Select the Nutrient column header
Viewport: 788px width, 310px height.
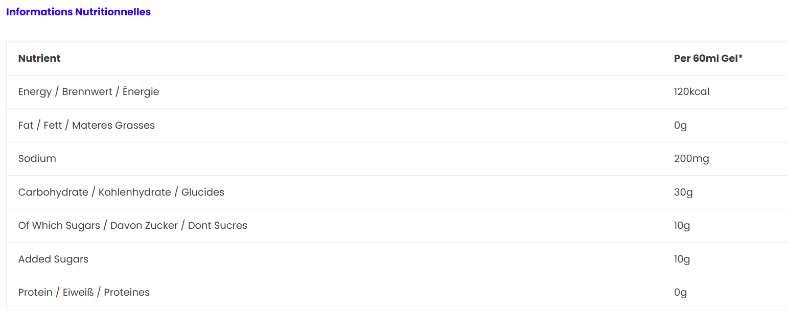coord(39,58)
